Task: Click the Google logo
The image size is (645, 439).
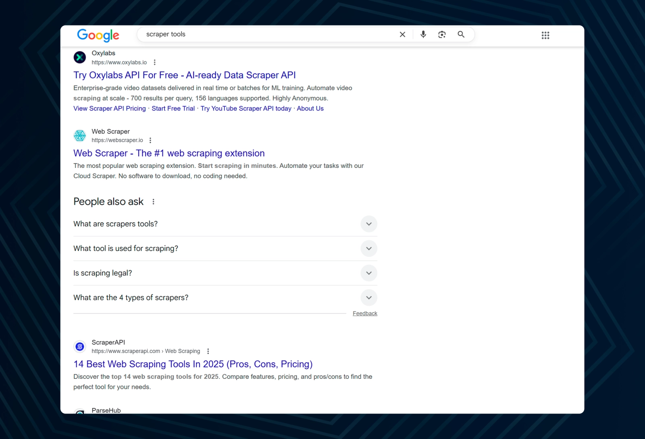Action: pos(98,35)
